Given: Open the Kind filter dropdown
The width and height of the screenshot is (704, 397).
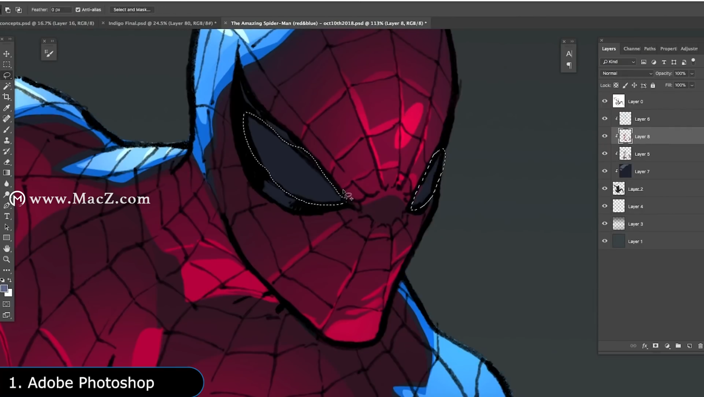Looking at the screenshot, I should (x=618, y=62).
